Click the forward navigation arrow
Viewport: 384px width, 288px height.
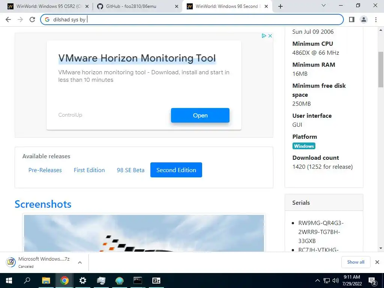pos(20,19)
